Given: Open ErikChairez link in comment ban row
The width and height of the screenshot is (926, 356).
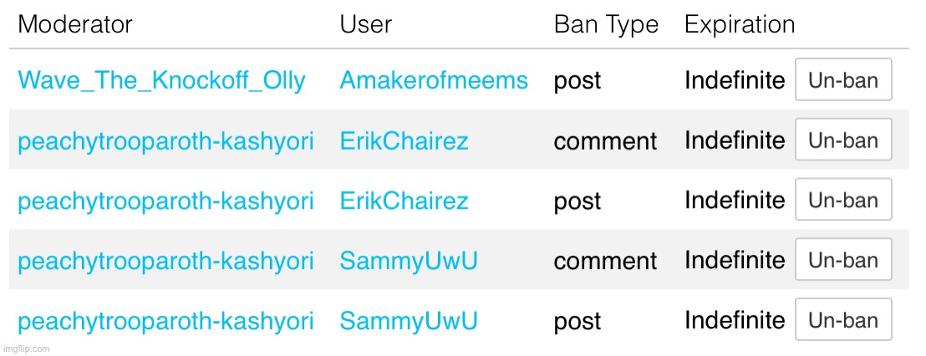Looking at the screenshot, I should (404, 140).
